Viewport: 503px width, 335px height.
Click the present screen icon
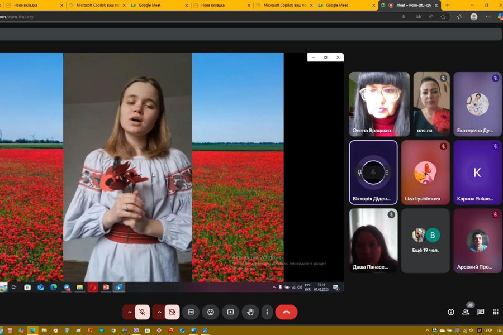230,312
